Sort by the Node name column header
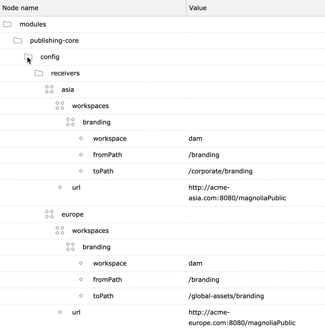 tap(21, 8)
